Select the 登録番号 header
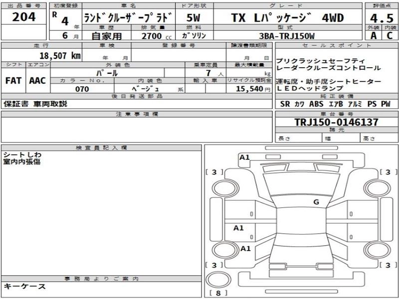Viewport: 399px width, 299px height. pos(179,45)
